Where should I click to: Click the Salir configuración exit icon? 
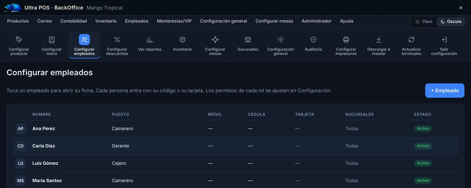(444, 39)
